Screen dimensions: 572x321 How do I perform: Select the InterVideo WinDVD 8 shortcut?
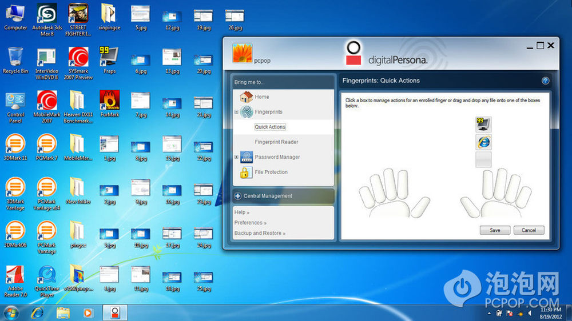[47, 63]
